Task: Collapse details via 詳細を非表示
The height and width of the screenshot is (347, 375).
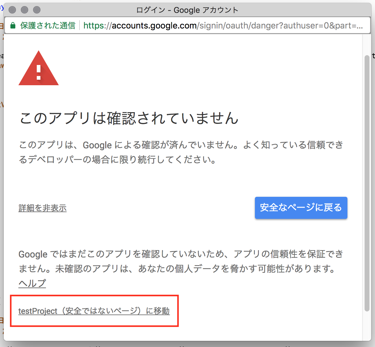Action: [42, 208]
